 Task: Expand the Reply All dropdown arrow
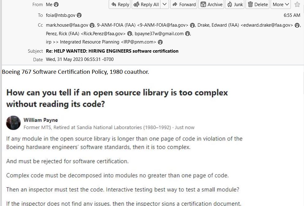[x=164, y=5]
